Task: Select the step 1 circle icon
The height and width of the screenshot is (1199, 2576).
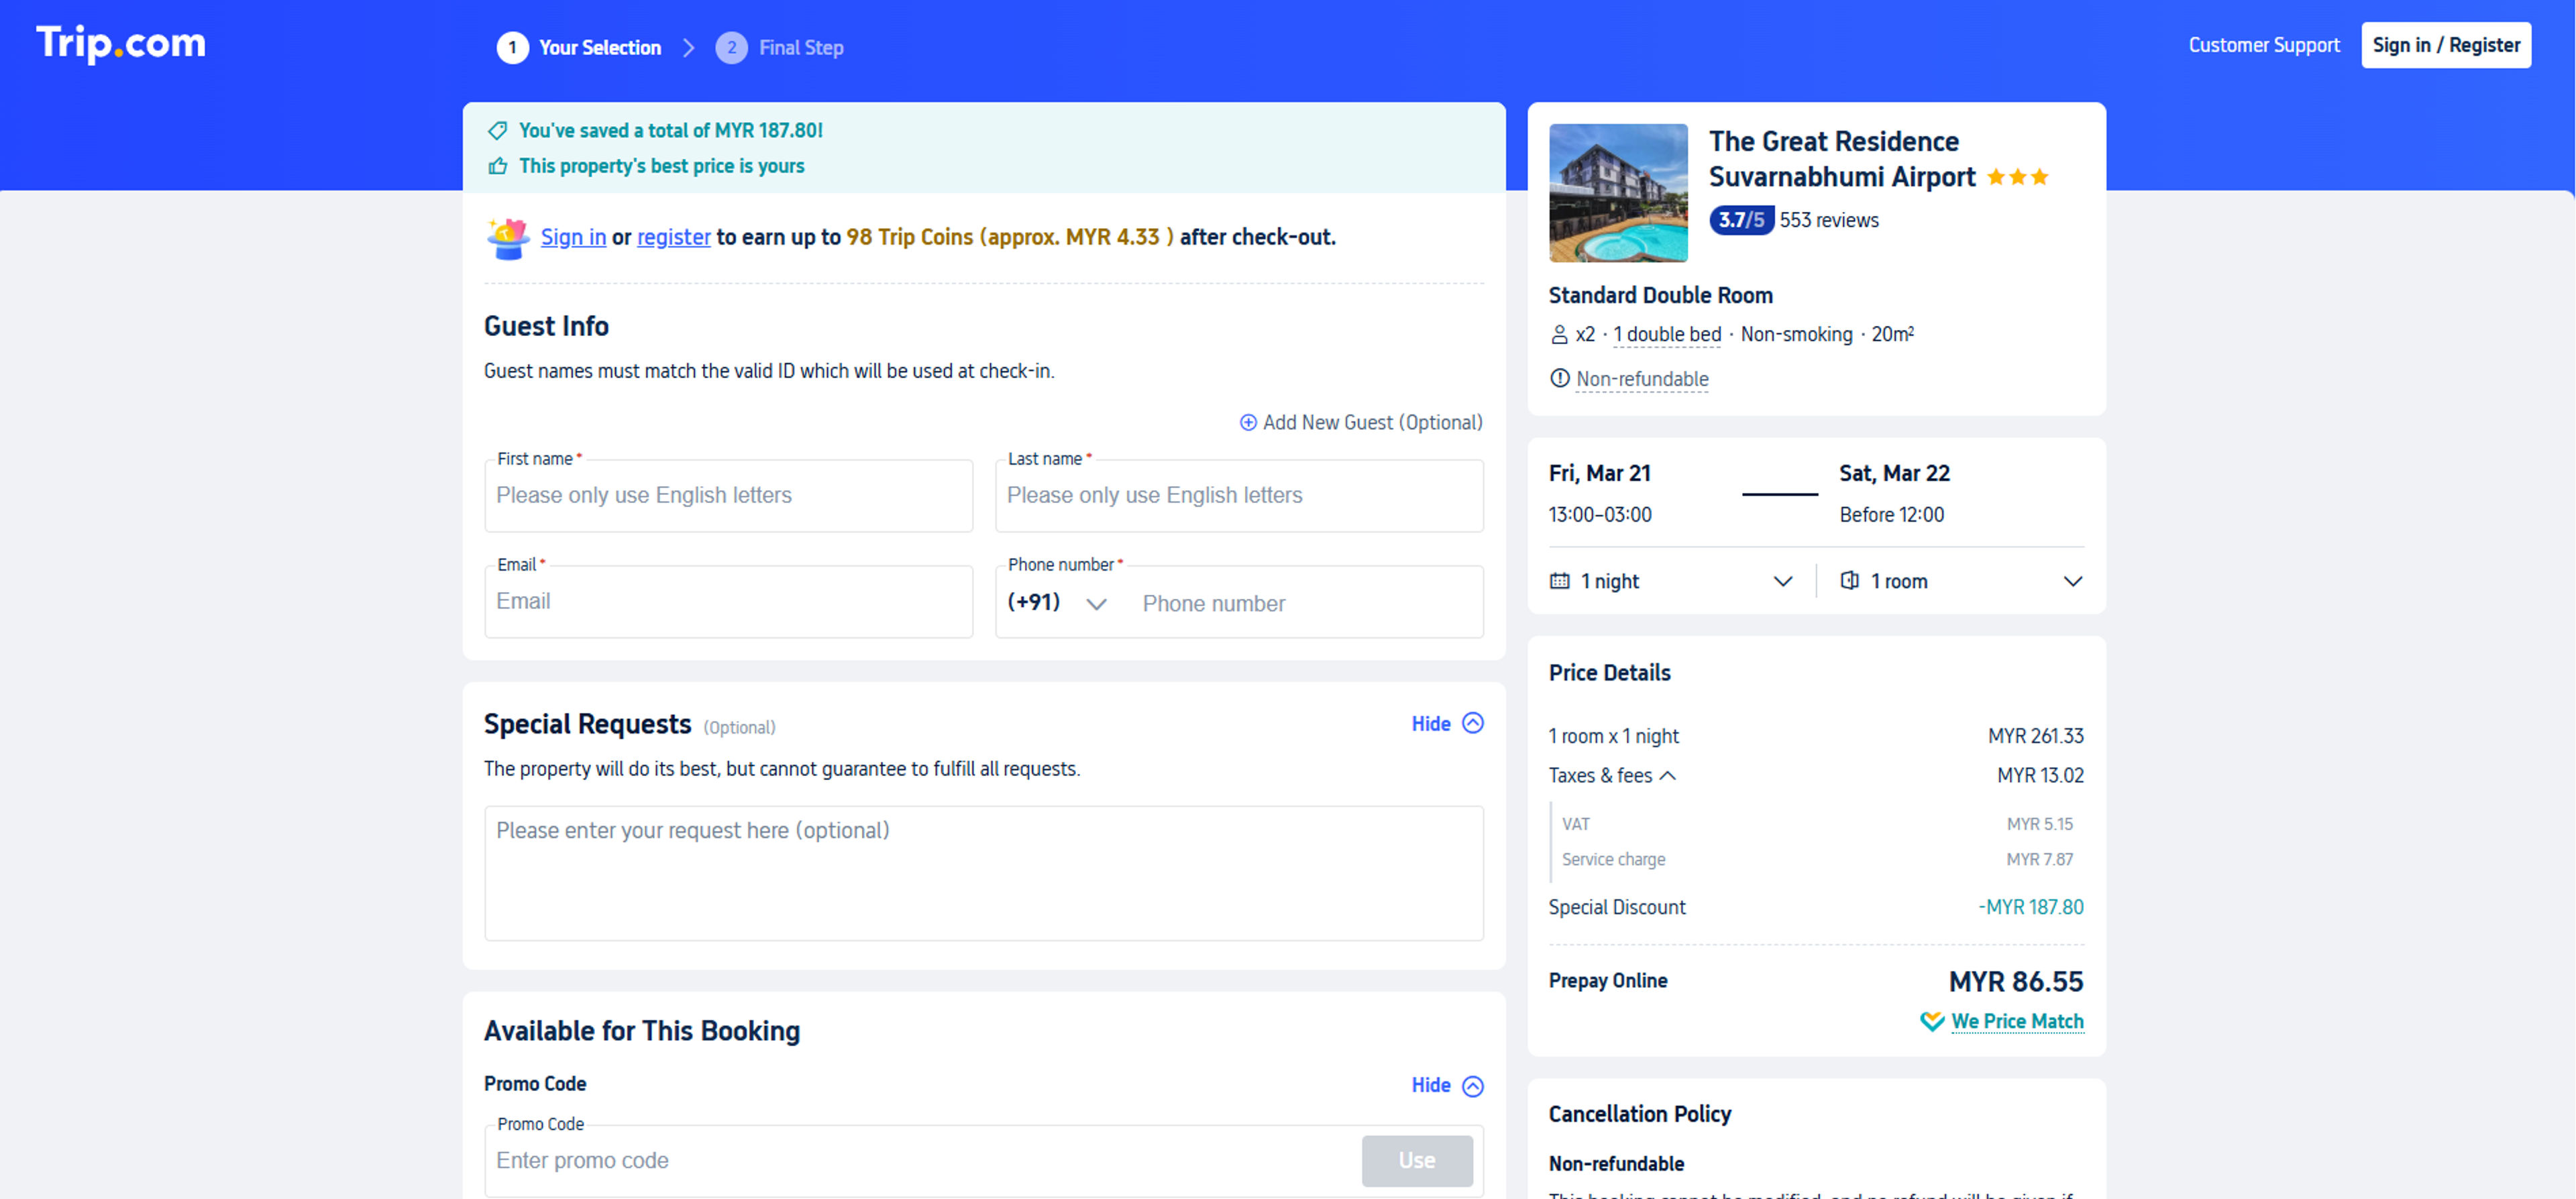Action: (x=512, y=47)
